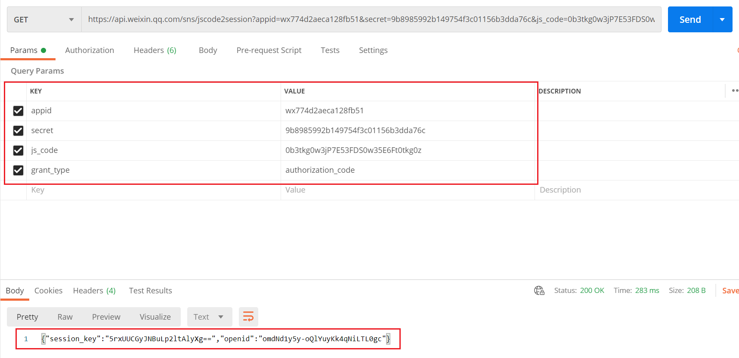Click the Status 200 OK indicator

click(579, 291)
